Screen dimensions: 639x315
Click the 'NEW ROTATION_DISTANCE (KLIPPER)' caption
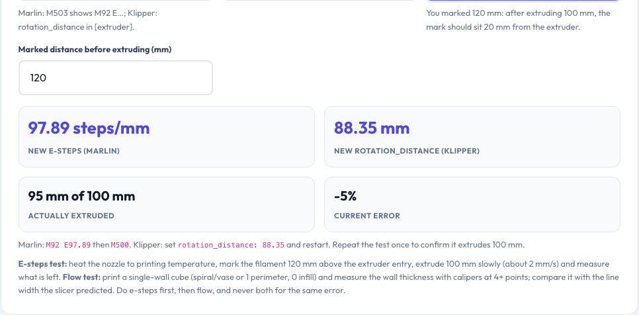click(x=407, y=151)
